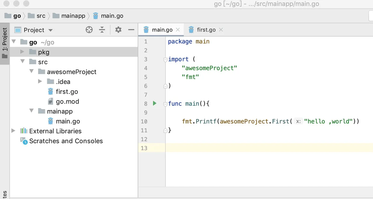Click the Printf call on line 10
This screenshot has width=373, height=199.
(x=206, y=121)
